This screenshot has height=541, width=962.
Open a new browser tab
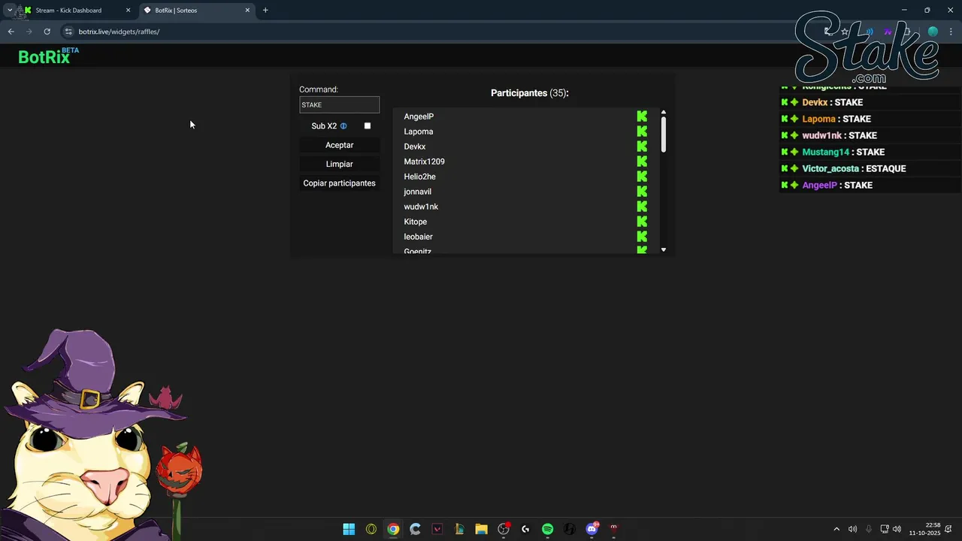pos(265,11)
